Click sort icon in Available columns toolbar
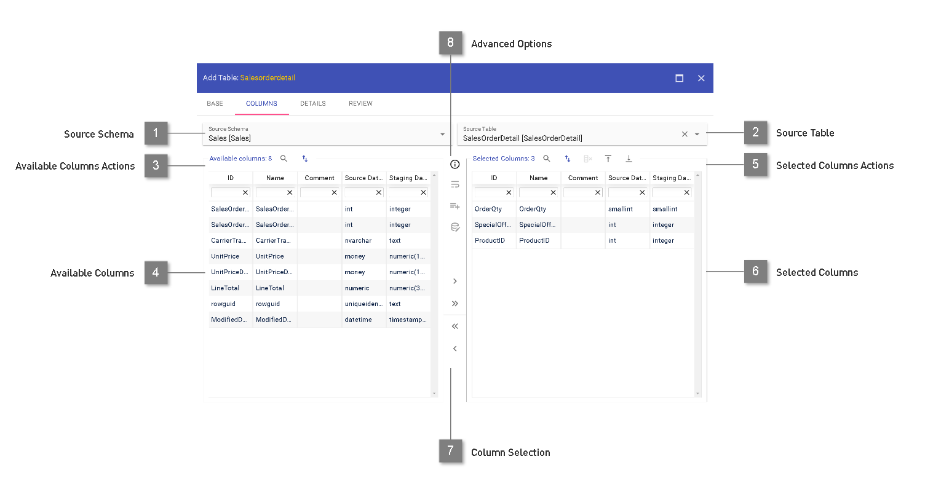The height and width of the screenshot is (491, 925). tap(304, 159)
